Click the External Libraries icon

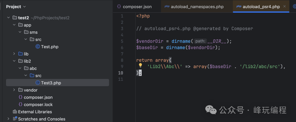(x=15, y=112)
